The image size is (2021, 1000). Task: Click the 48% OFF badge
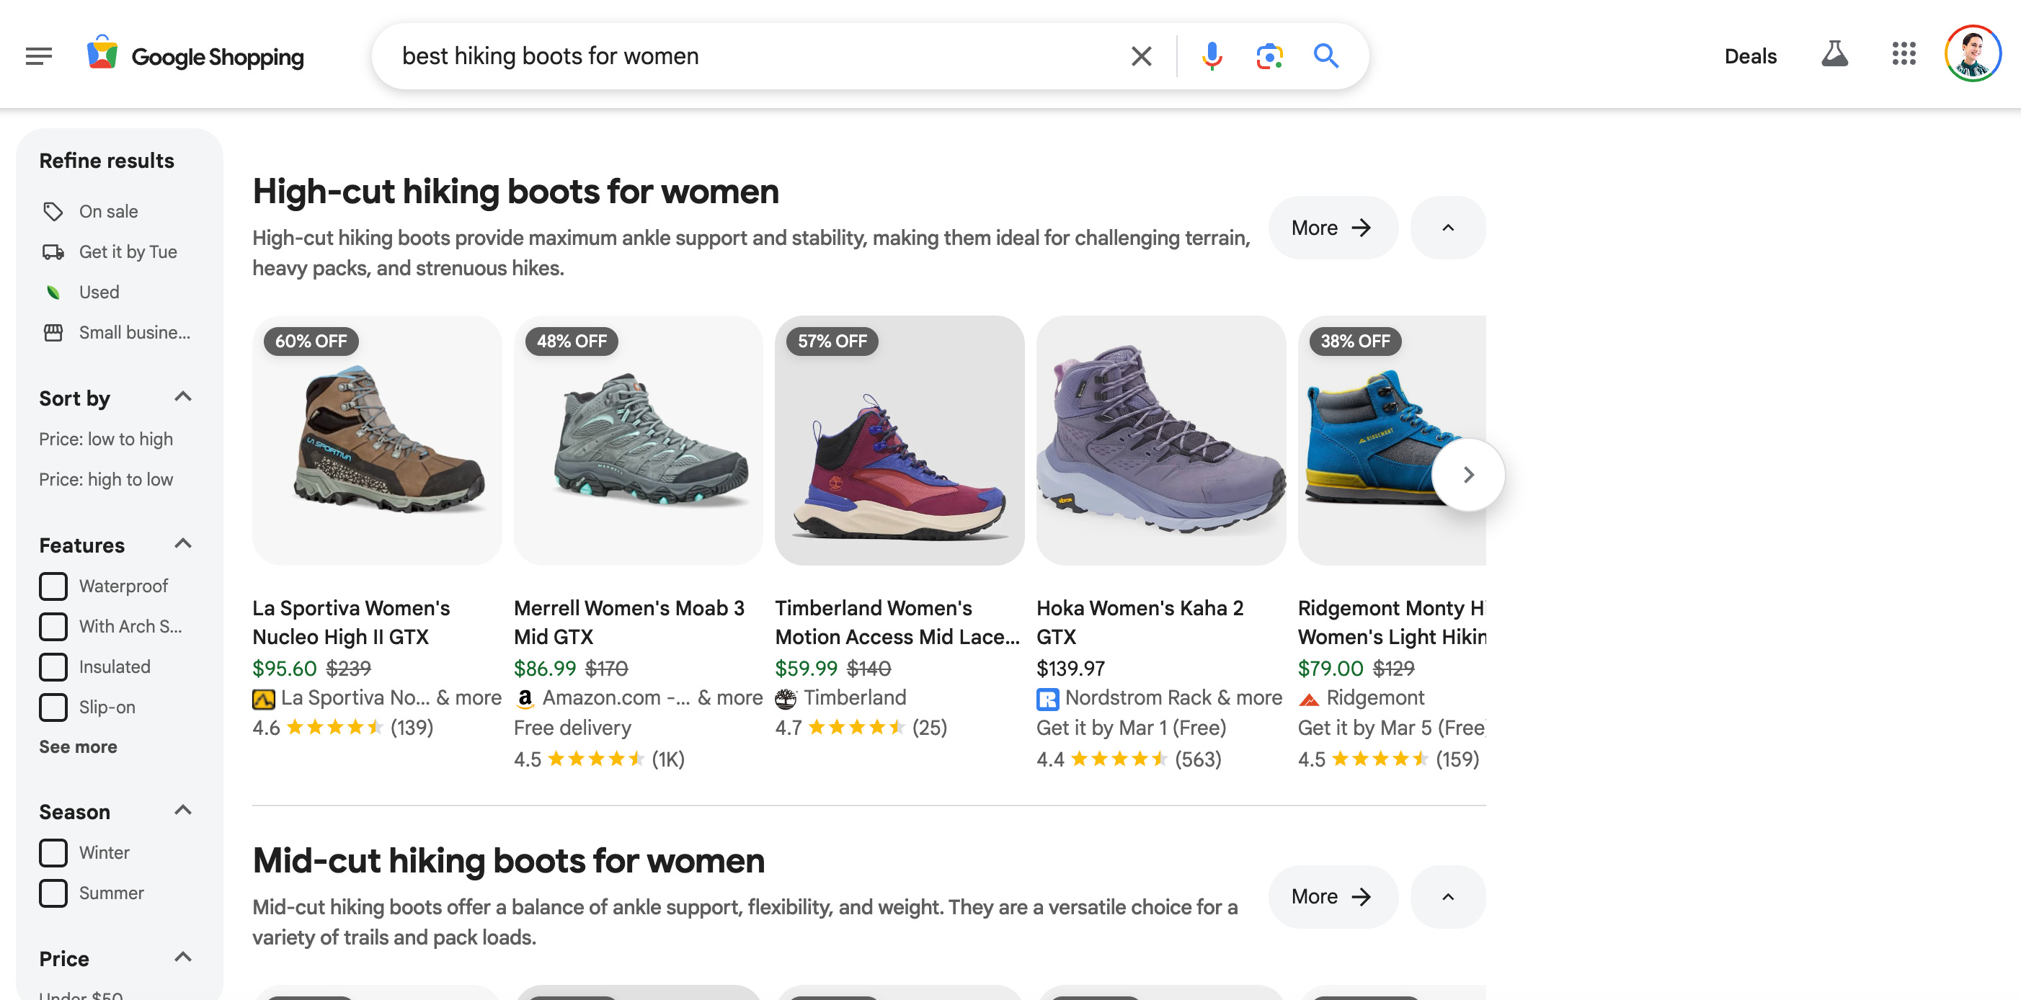tap(571, 341)
